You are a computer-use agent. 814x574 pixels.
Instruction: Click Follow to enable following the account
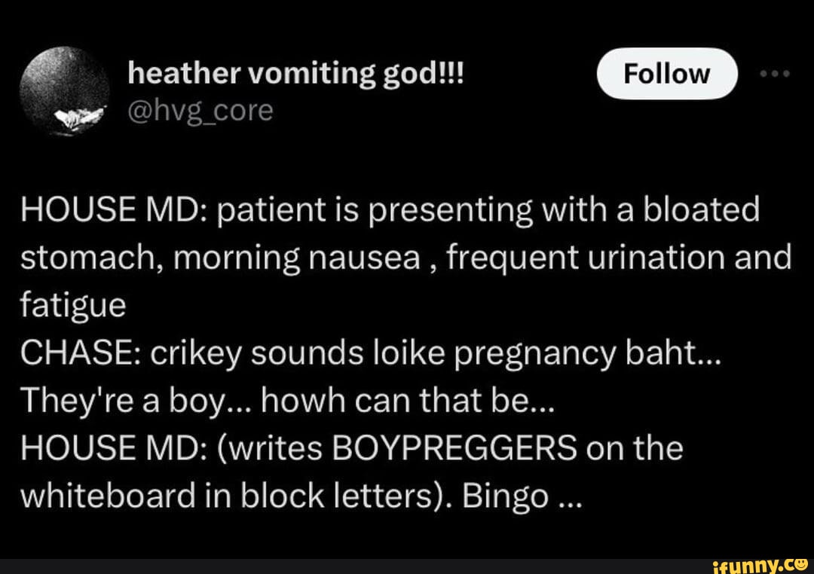pyautogui.click(x=667, y=73)
